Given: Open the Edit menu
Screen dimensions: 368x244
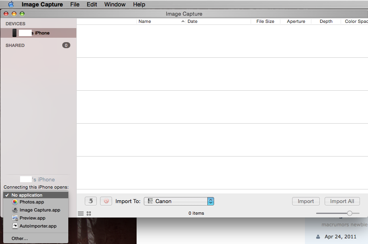Looking at the screenshot, I should 92,4.
